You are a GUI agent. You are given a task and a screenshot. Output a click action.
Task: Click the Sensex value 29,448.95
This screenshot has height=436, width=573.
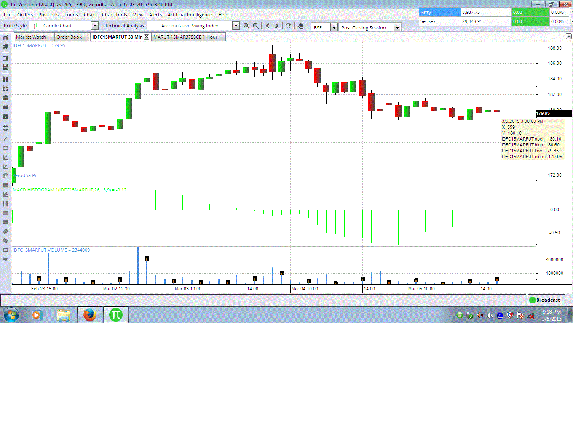[x=472, y=21]
